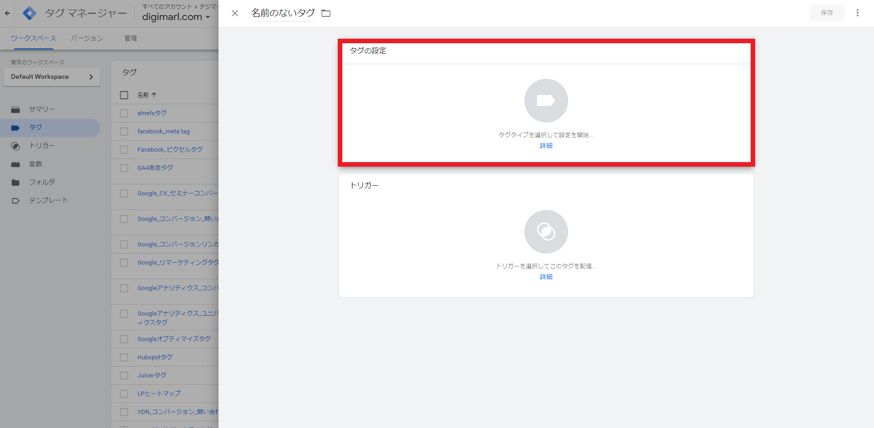Image resolution: width=874 pixels, height=428 pixels.
Task: Open 詳細 link under trigger section
Action: pyautogui.click(x=546, y=277)
